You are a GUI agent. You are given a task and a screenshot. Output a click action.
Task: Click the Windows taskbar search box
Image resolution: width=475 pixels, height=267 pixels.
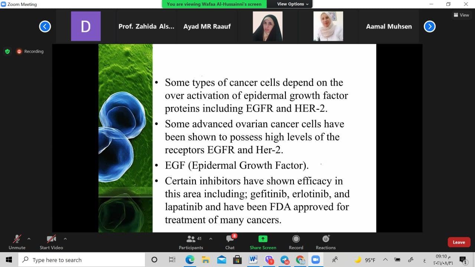82,260
